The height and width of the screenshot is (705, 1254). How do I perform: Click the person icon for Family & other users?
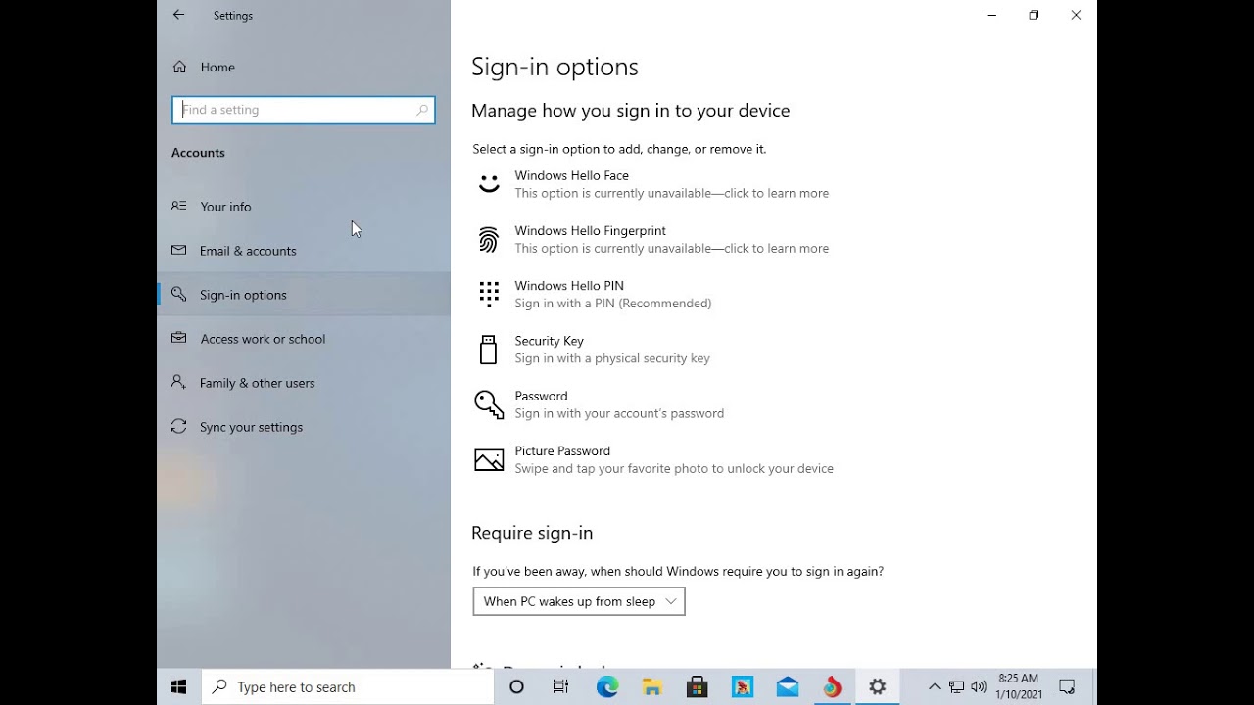179,382
